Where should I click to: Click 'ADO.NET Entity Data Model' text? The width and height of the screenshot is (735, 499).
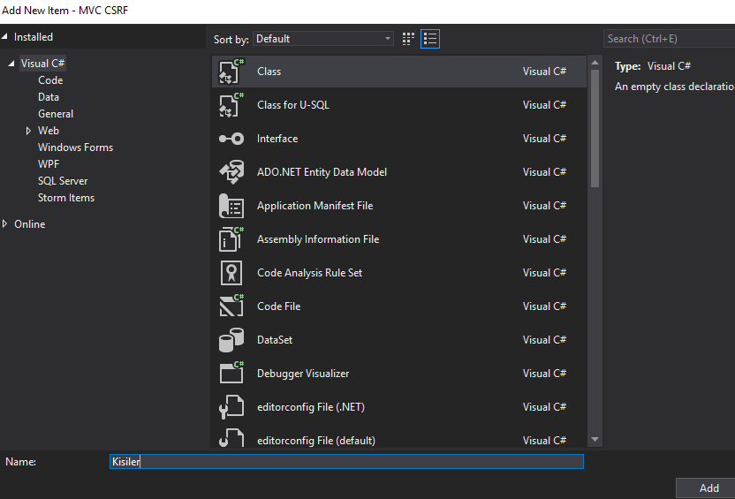pos(322,172)
